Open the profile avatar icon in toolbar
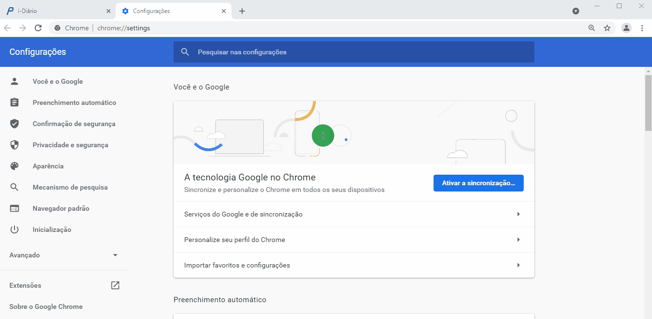652x319 pixels. (626, 28)
